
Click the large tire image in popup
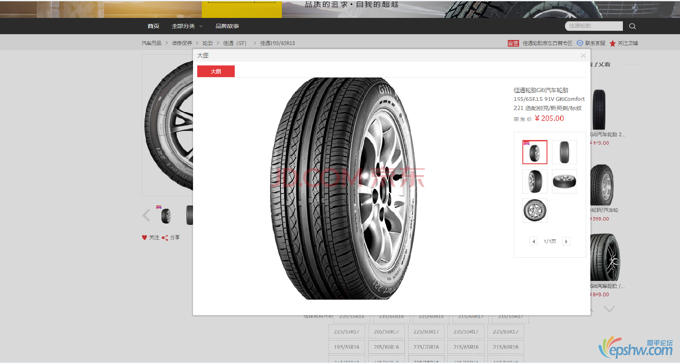click(344, 188)
